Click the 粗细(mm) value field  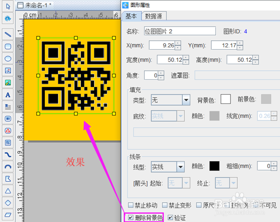(x=264, y=166)
